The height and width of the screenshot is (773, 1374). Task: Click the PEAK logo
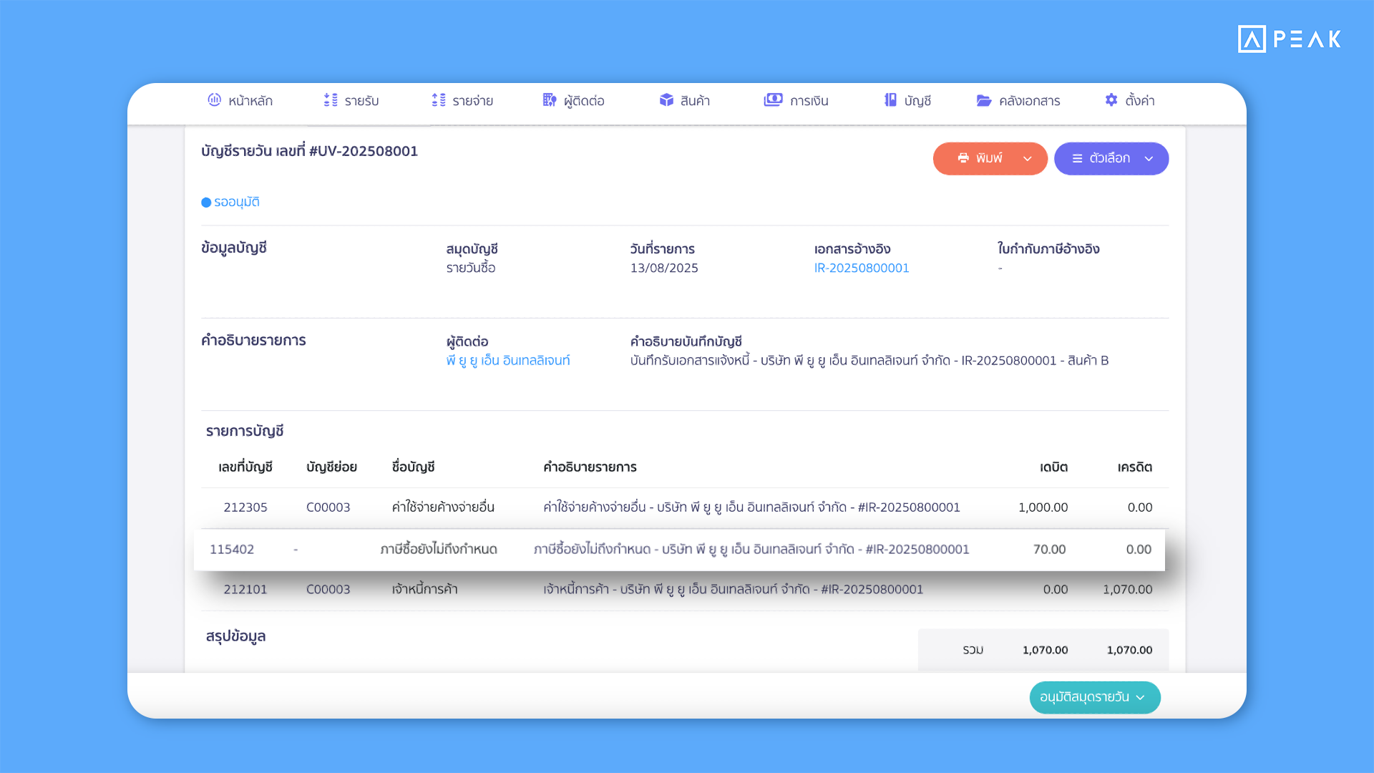point(1289,39)
